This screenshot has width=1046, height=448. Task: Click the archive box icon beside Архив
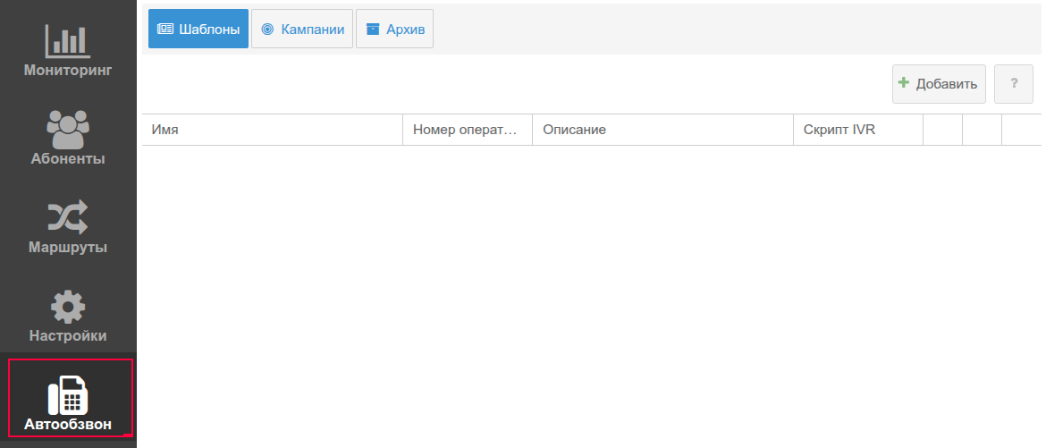pos(373,30)
